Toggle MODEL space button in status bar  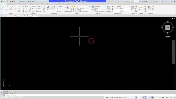coord(121,97)
